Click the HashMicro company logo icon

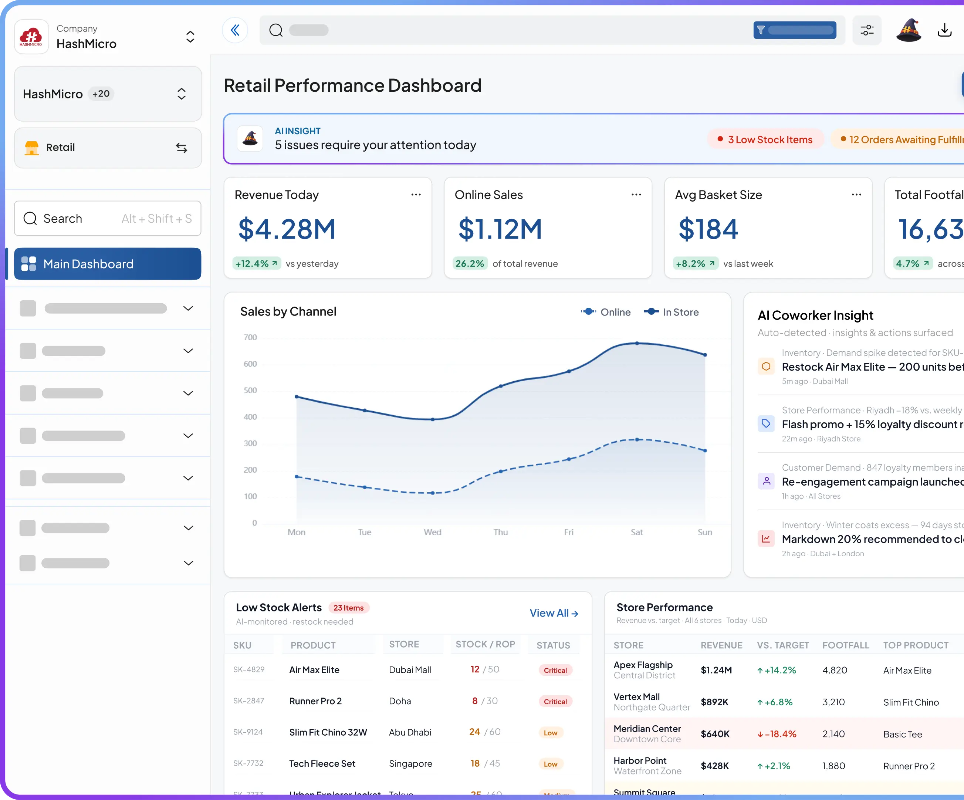[31, 37]
